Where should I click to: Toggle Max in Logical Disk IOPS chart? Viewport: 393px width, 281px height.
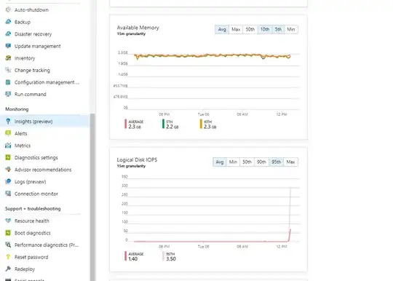coord(290,162)
